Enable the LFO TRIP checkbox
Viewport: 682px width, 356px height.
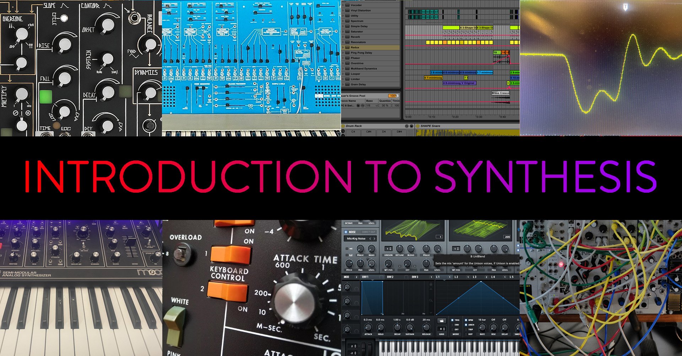coord(466,329)
